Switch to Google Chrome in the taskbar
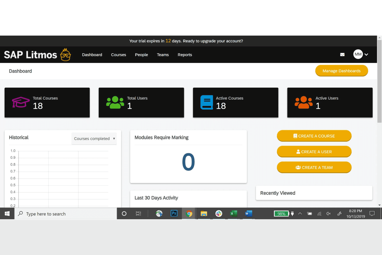The height and width of the screenshot is (255, 382). 189,214
